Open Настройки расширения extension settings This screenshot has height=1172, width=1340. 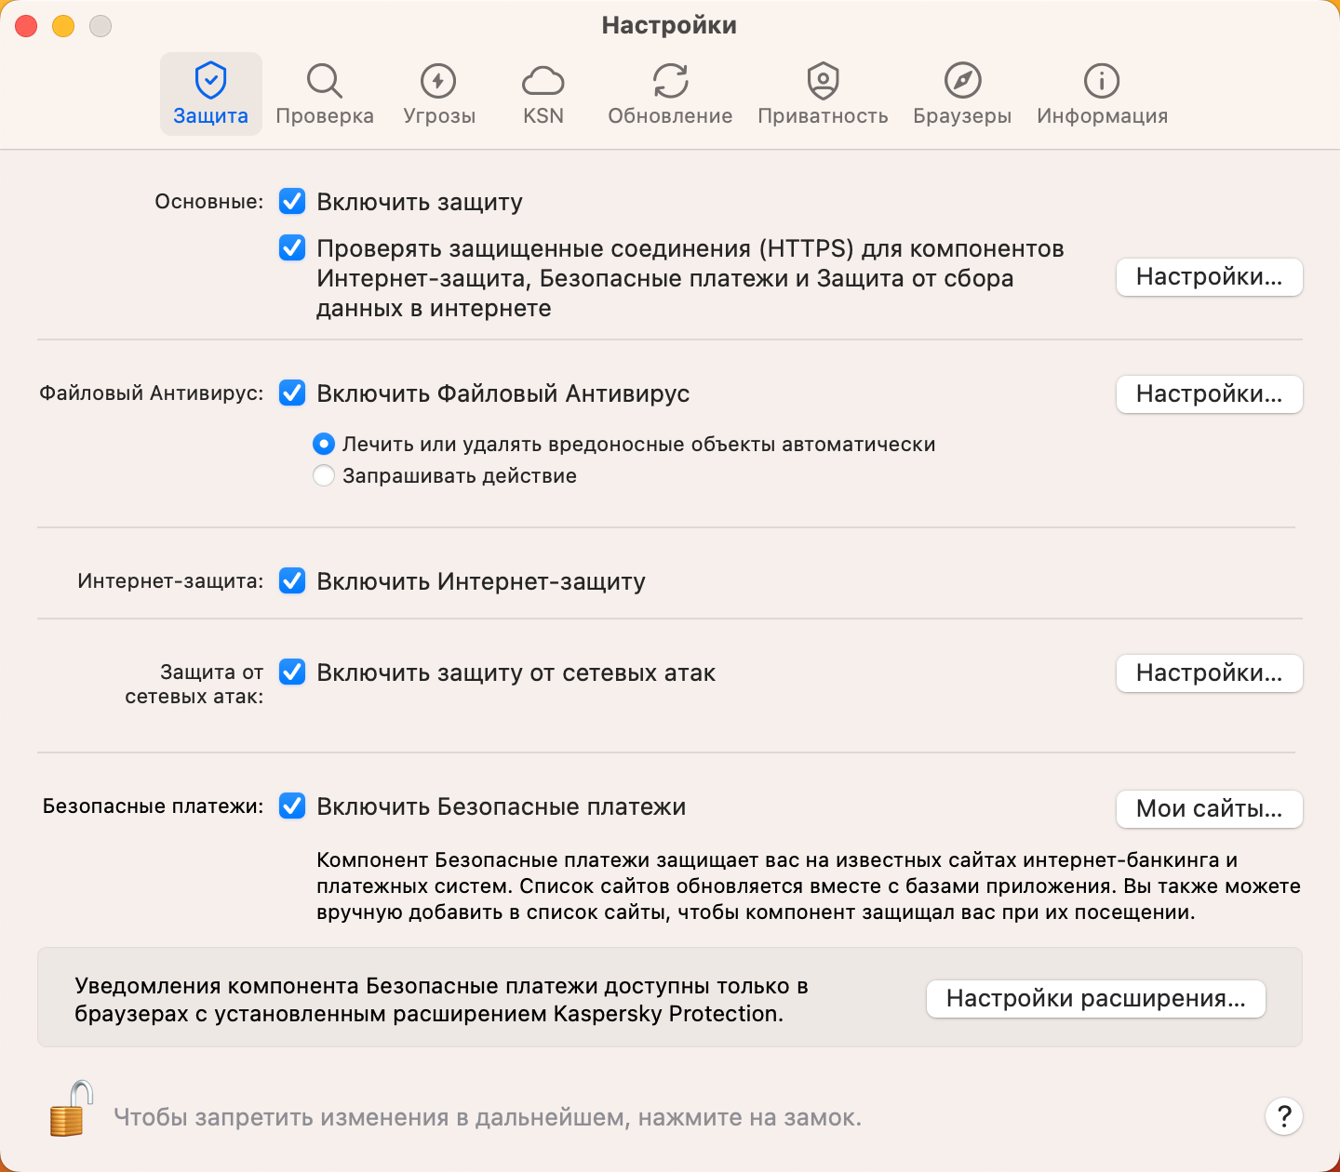tap(1095, 999)
